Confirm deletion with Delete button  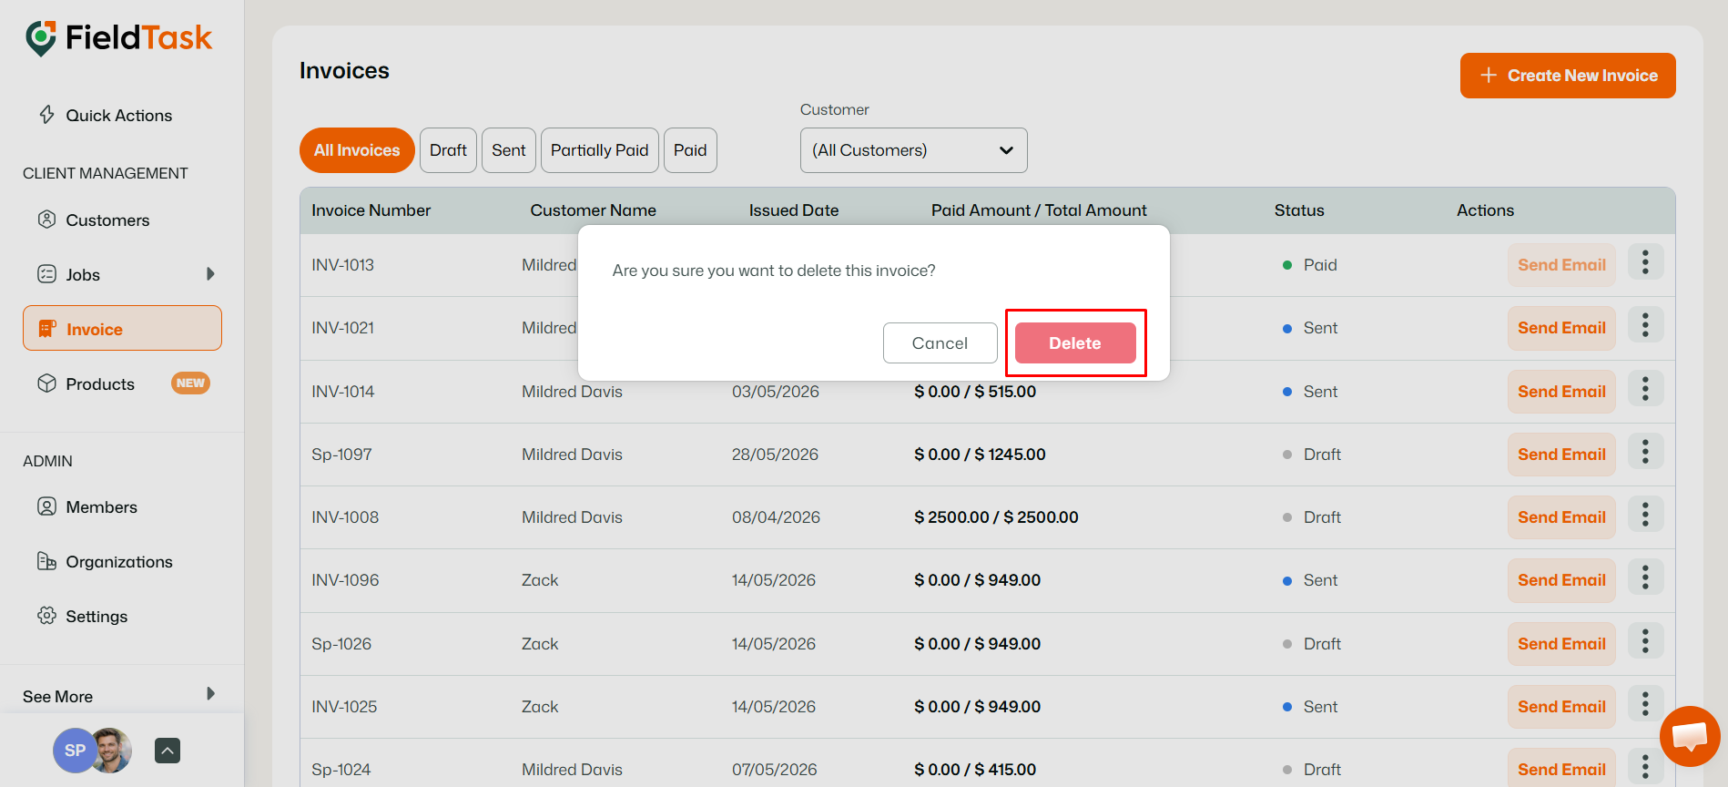click(x=1075, y=342)
